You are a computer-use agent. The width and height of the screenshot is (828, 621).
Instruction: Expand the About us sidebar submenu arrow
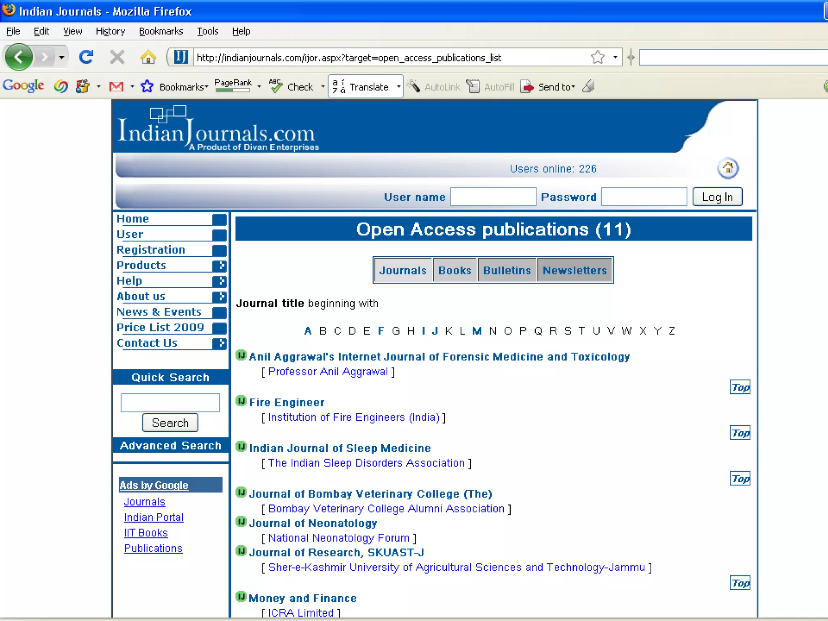[220, 297]
